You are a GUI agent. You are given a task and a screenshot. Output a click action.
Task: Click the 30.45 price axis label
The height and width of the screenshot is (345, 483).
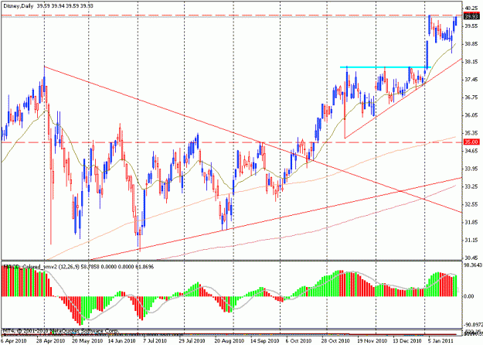[471, 258]
